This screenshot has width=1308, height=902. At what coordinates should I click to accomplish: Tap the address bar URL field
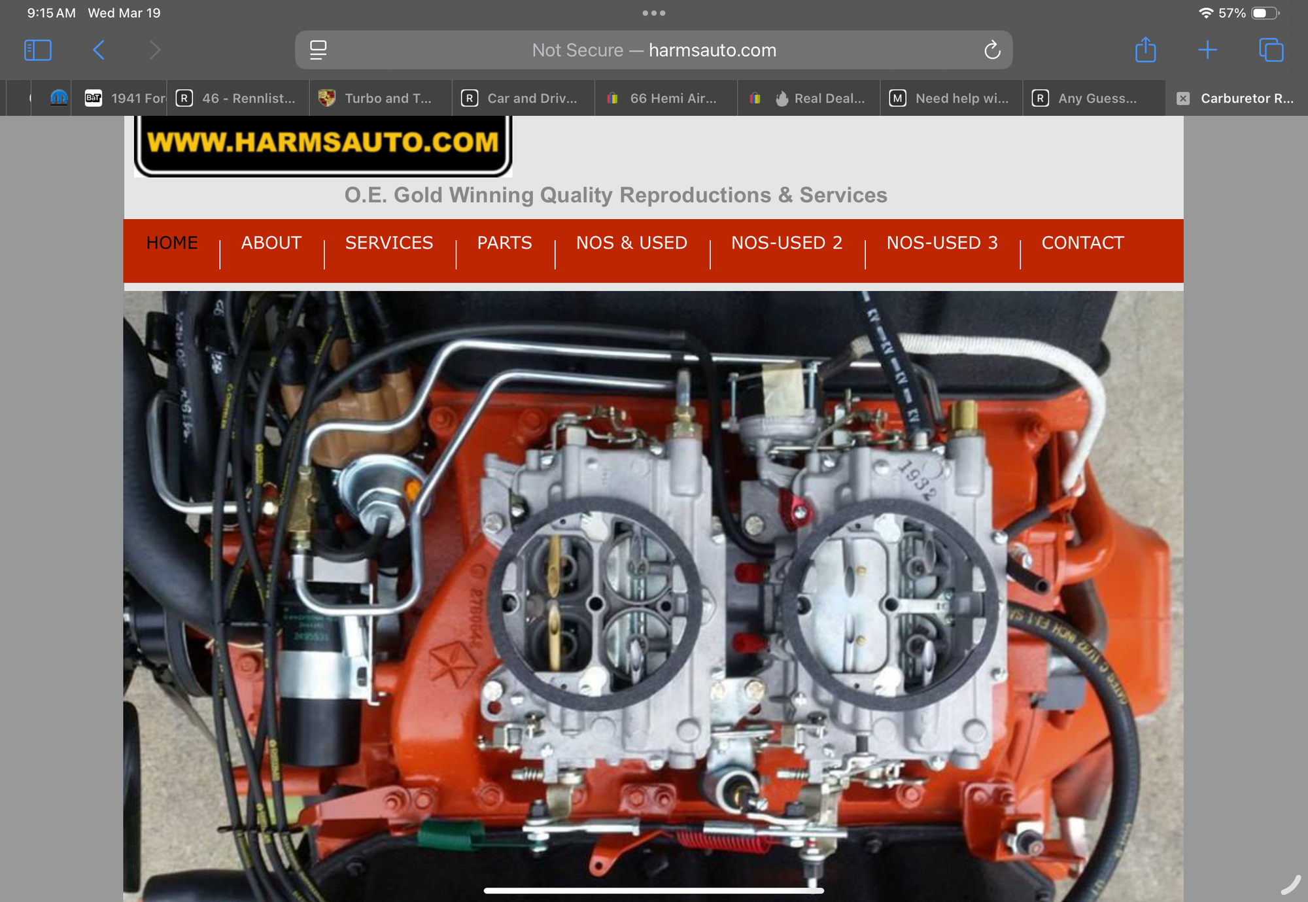(x=654, y=50)
